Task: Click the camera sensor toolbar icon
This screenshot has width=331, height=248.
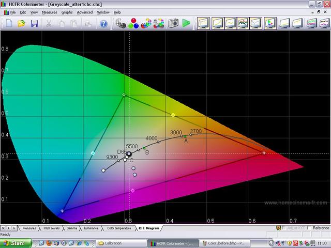Action: pyautogui.click(x=173, y=23)
